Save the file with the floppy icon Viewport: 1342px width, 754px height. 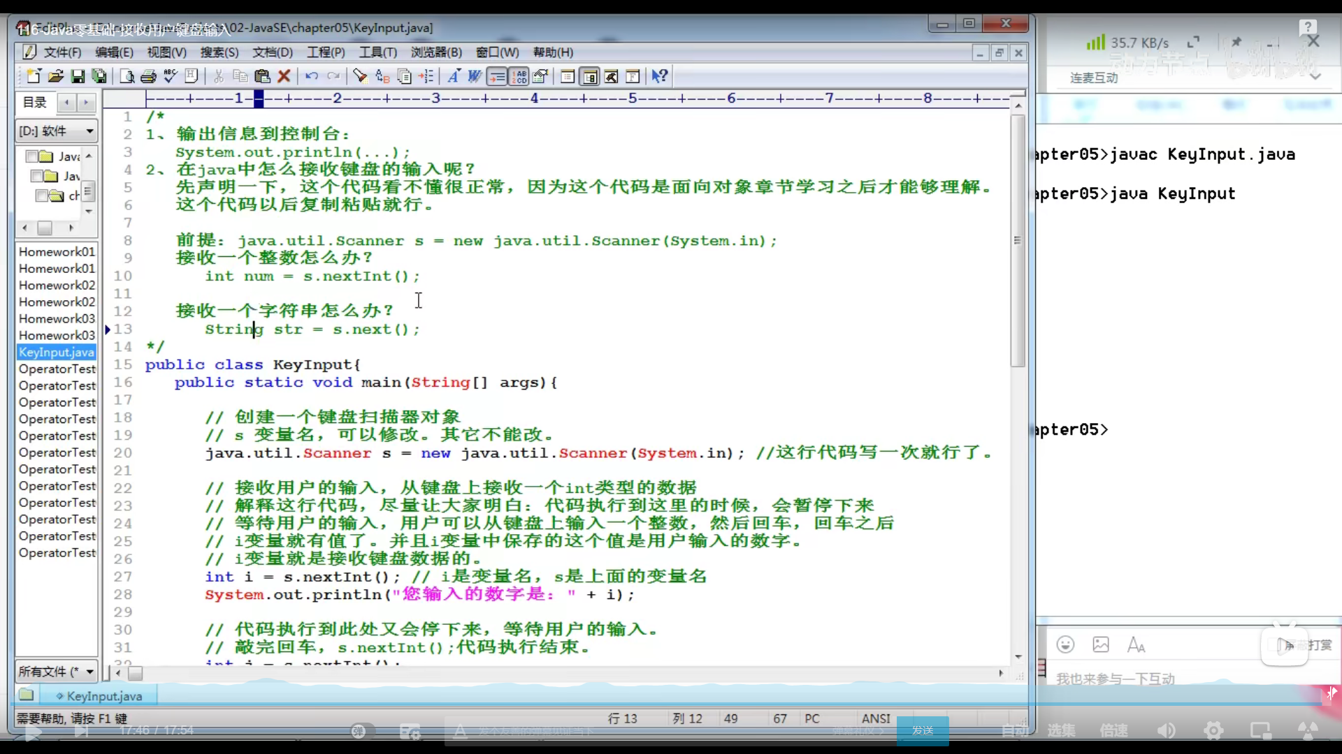coord(78,76)
